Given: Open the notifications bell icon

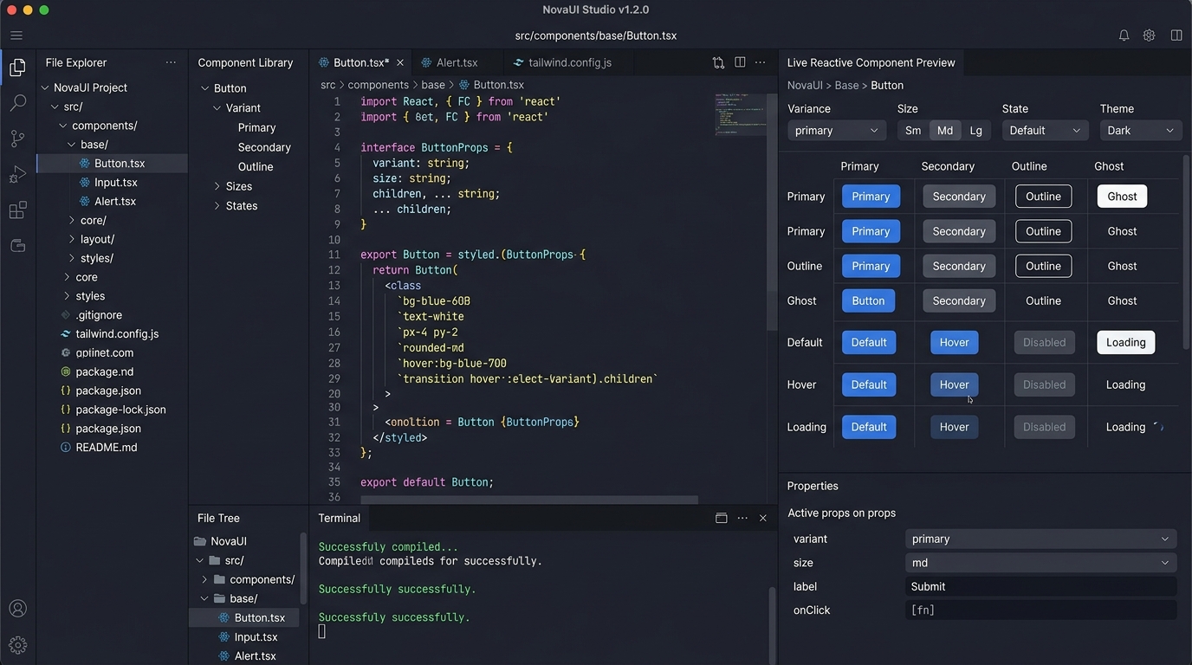Looking at the screenshot, I should (x=1124, y=36).
